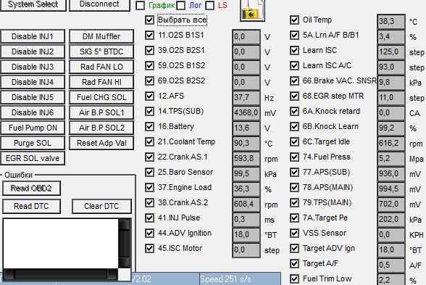Click the DM Muffler button
Viewport: 426px width, 285px height.
(101, 36)
